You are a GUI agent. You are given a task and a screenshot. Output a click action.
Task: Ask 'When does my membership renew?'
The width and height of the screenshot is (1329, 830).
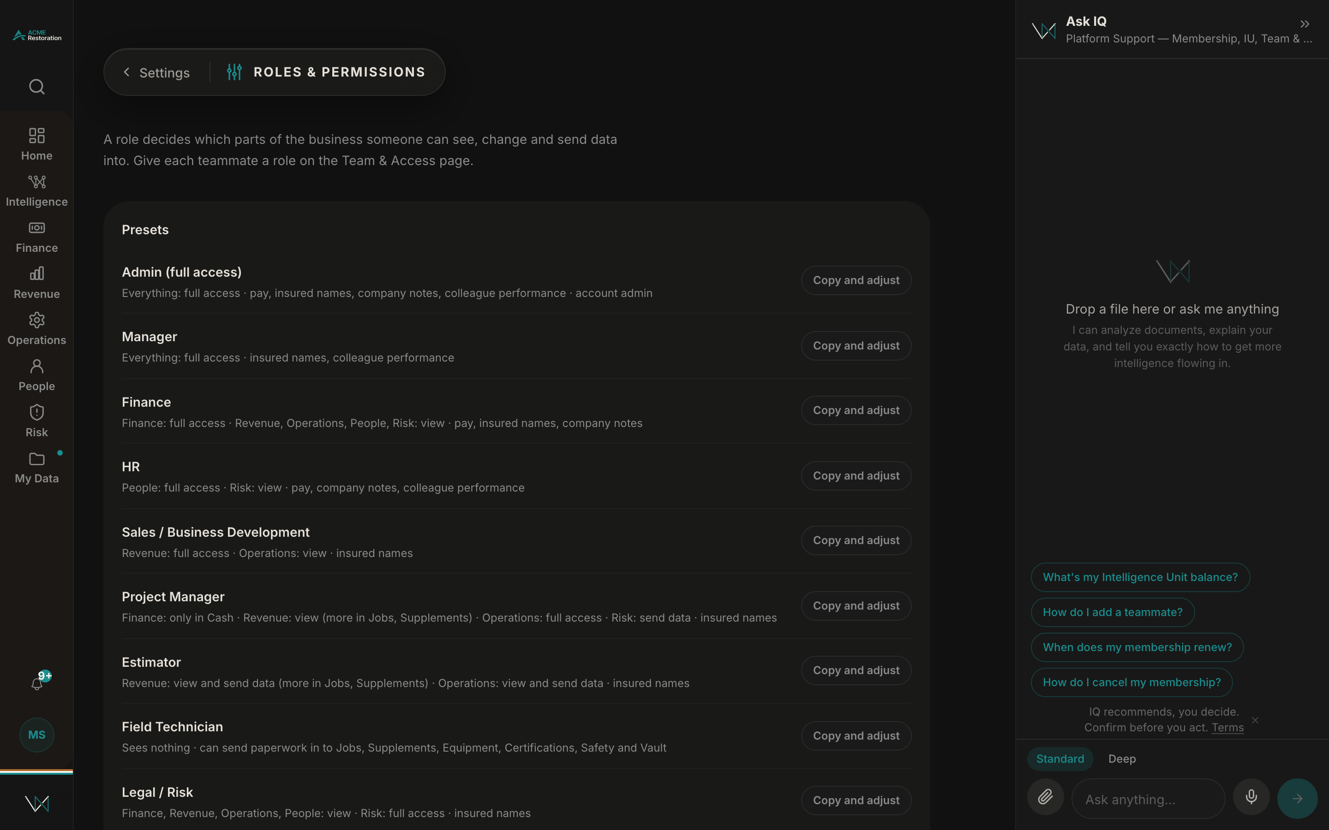(x=1137, y=647)
